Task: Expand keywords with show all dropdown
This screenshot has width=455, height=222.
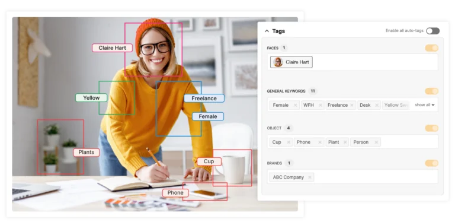Action: coord(425,105)
